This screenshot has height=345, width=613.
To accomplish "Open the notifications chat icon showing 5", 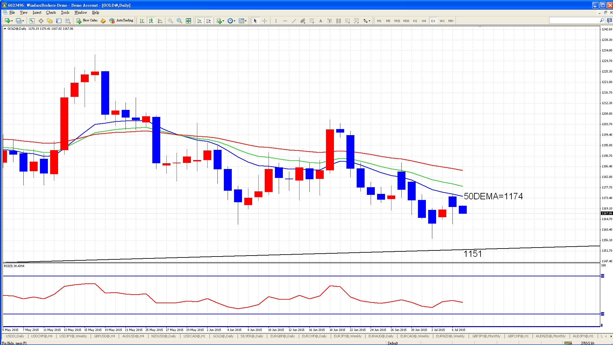I will click(x=609, y=20).
